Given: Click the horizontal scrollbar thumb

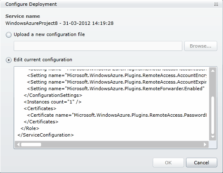Looking at the screenshot, I should [x=31, y=144].
